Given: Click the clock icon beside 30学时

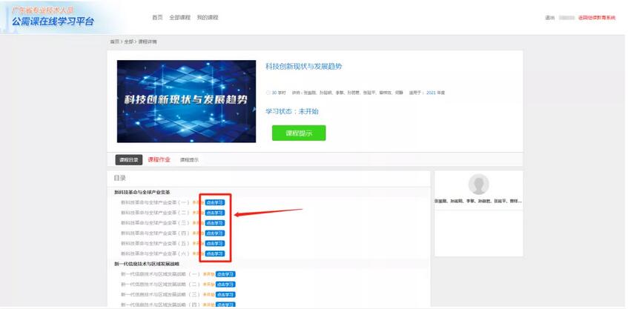Looking at the screenshot, I should (x=268, y=93).
